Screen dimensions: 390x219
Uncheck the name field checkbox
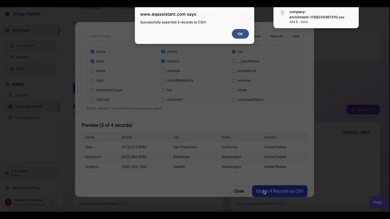click(x=92, y=52)
